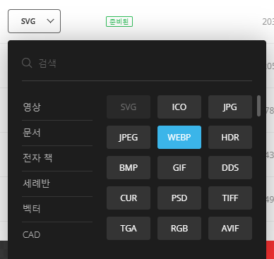Choose the highlighted WEBP format
This screenshot has height=259, width=274.
coord(179,138)
